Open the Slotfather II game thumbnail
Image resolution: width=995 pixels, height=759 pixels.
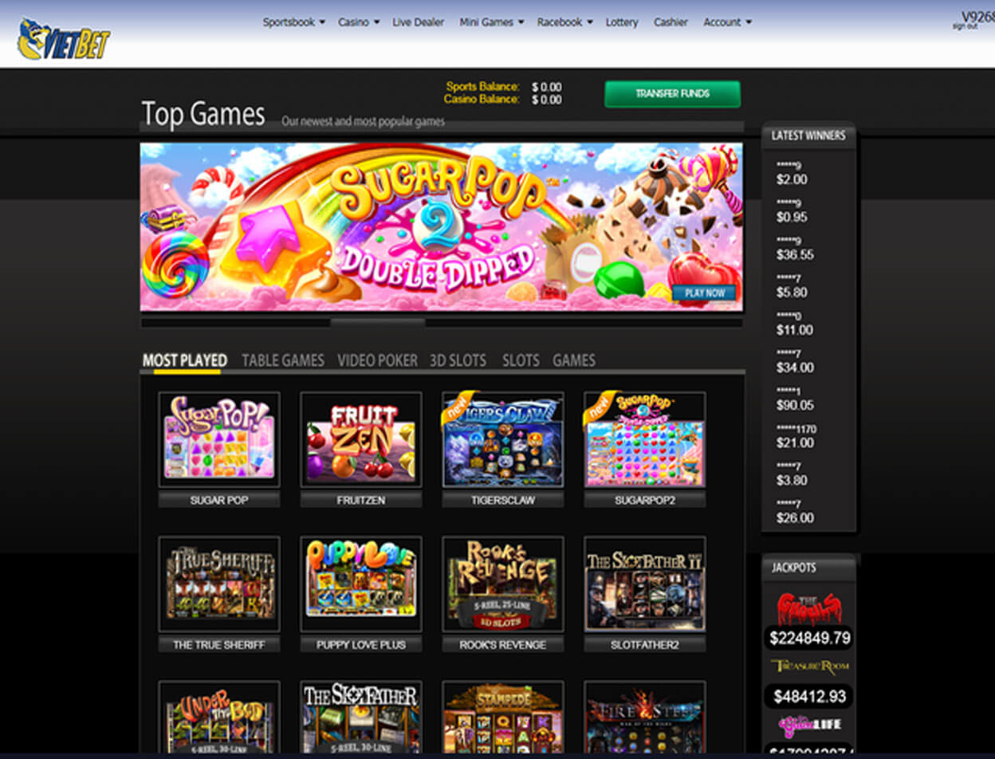645,584
